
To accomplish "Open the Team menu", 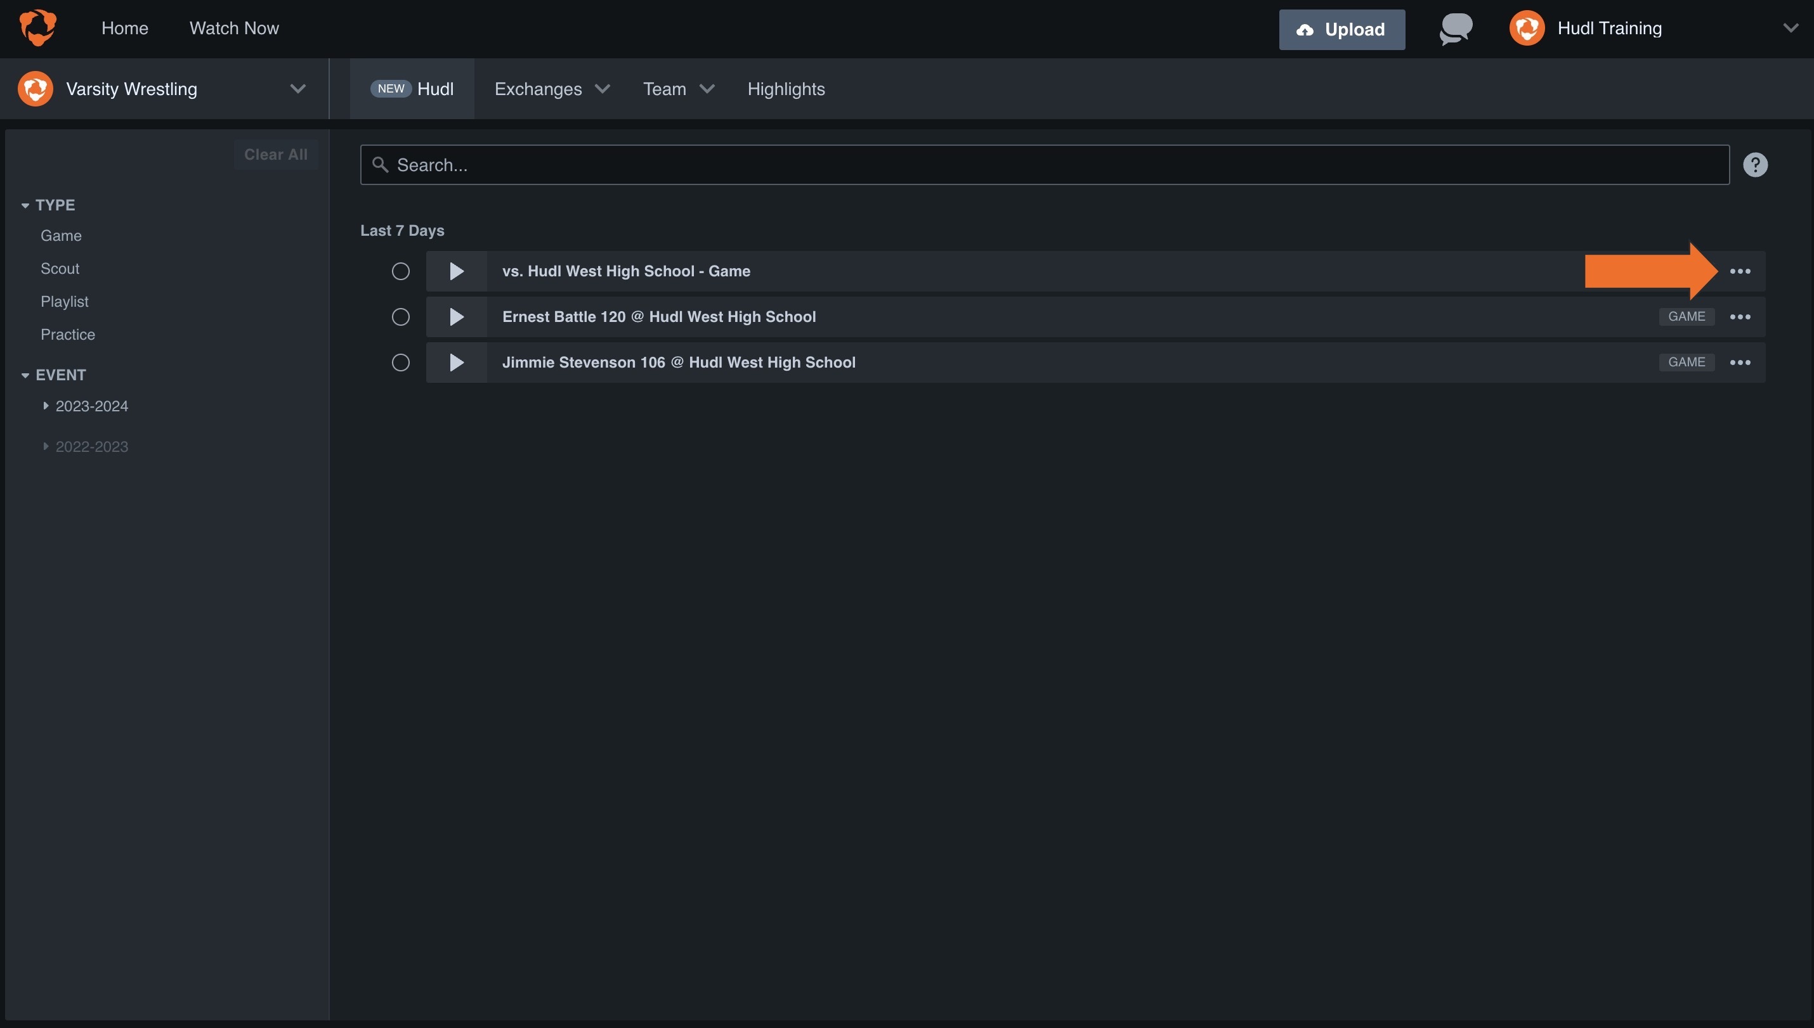I will (x=677, y=89).
